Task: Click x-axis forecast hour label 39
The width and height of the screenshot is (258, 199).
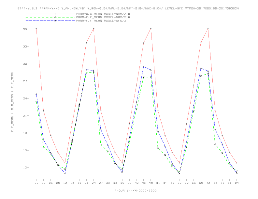Action: click(x=129, y=183)
